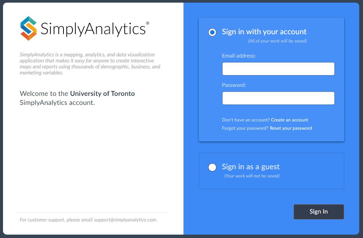
Task: Focus the Password input field
Action: pyautogui.click(x=278, y=98)
